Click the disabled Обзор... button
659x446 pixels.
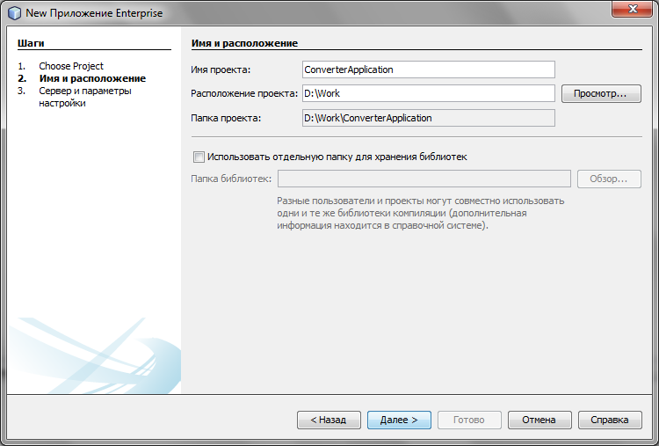click(x=609, y=179)
